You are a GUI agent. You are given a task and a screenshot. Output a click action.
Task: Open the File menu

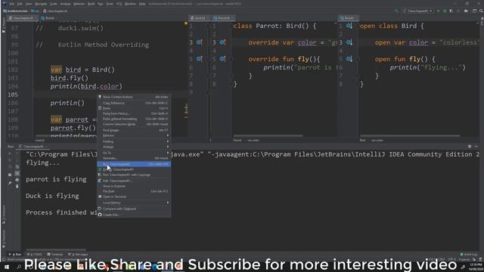[12, 4]
